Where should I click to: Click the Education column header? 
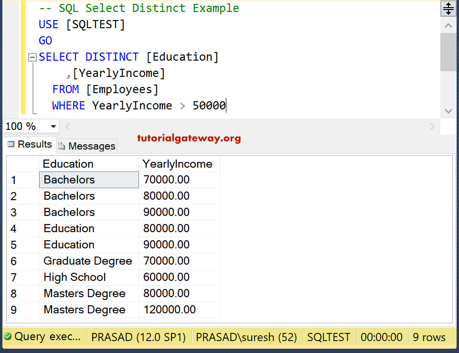[x=68, y=163]
